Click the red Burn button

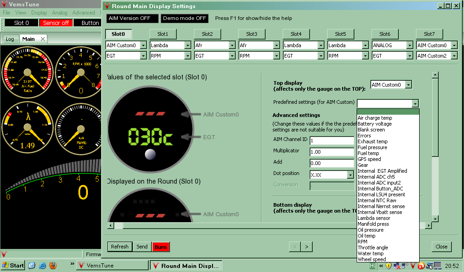161,247
